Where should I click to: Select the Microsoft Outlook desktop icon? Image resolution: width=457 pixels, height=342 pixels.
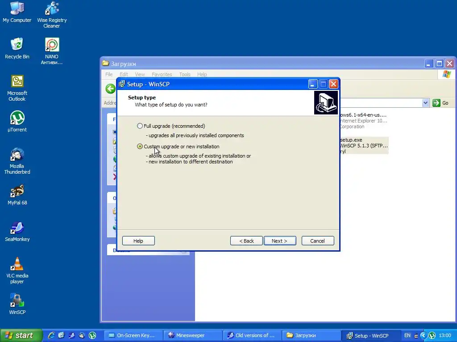(17, 88)
